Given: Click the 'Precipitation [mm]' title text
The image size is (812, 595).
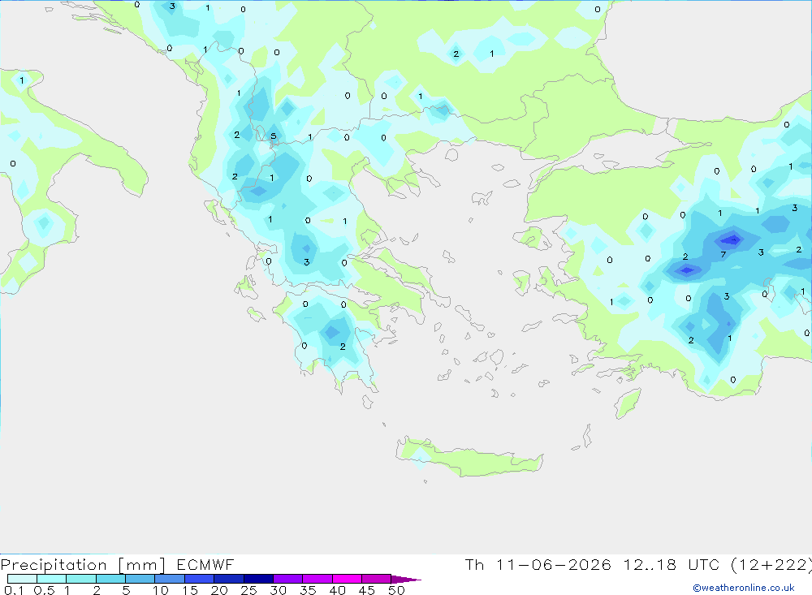Looking at the screenshot, I should 83,565.
